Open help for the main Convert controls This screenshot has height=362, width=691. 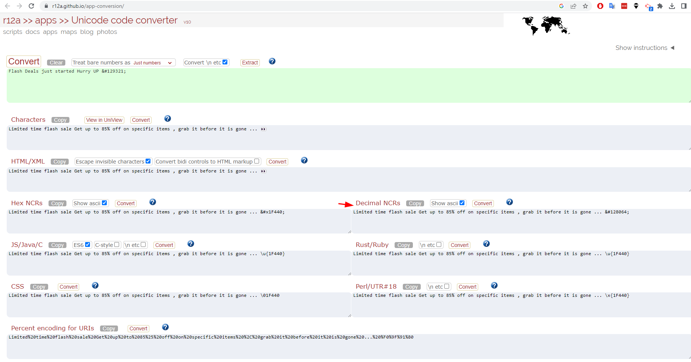pyautogui.click(x=272, y=61)
